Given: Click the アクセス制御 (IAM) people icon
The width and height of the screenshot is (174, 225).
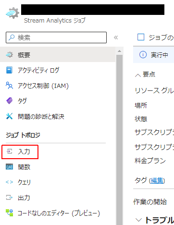Looking at the screenshot, I should tap(9, 86).
